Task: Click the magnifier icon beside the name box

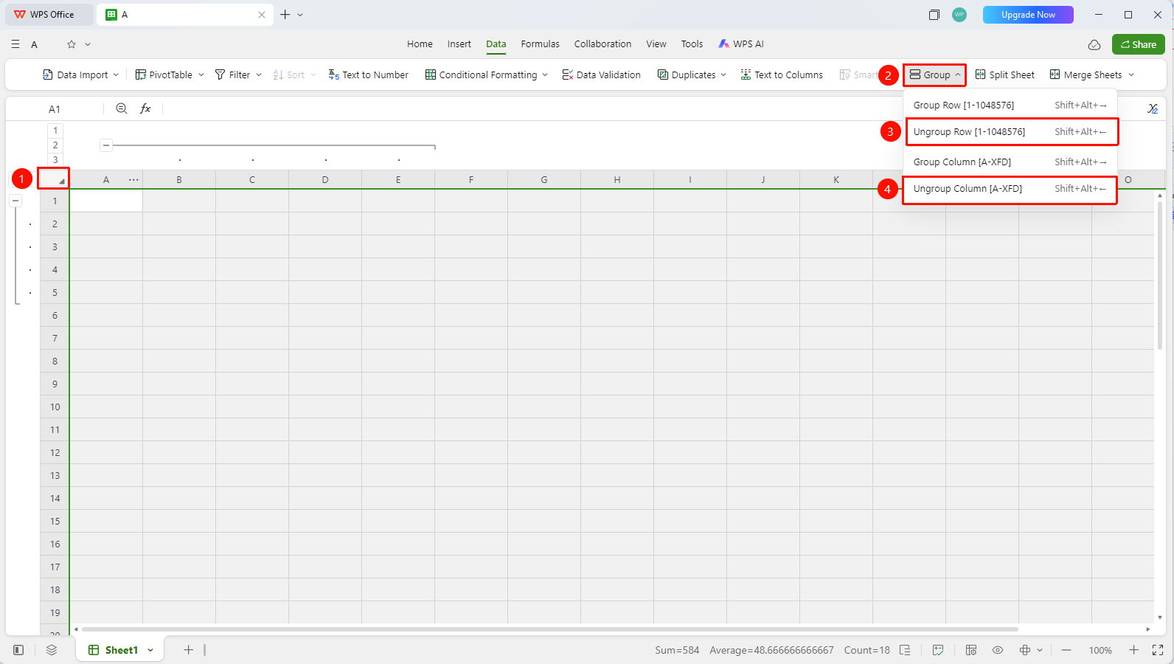Action: 122,108
